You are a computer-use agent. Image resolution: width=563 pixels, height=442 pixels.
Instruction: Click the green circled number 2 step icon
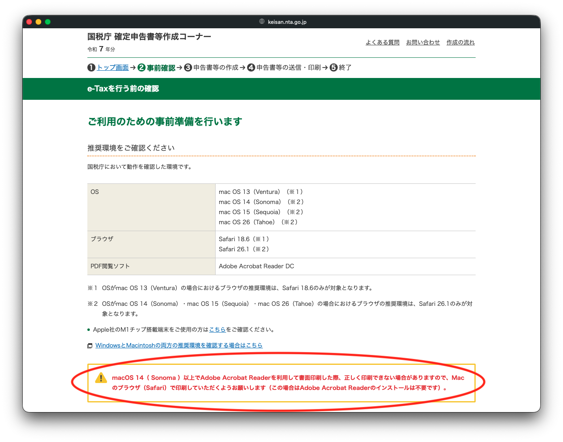[x=142, y=67]
